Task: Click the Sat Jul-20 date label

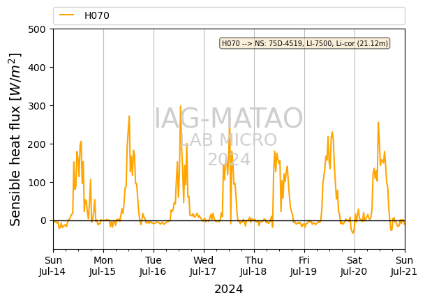Action: (x=355, y=266)
